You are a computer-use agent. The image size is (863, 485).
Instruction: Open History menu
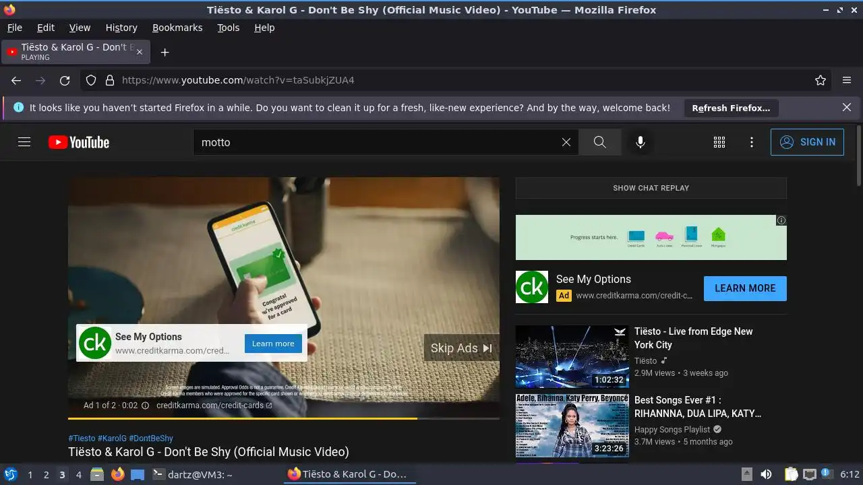(121, 28)
